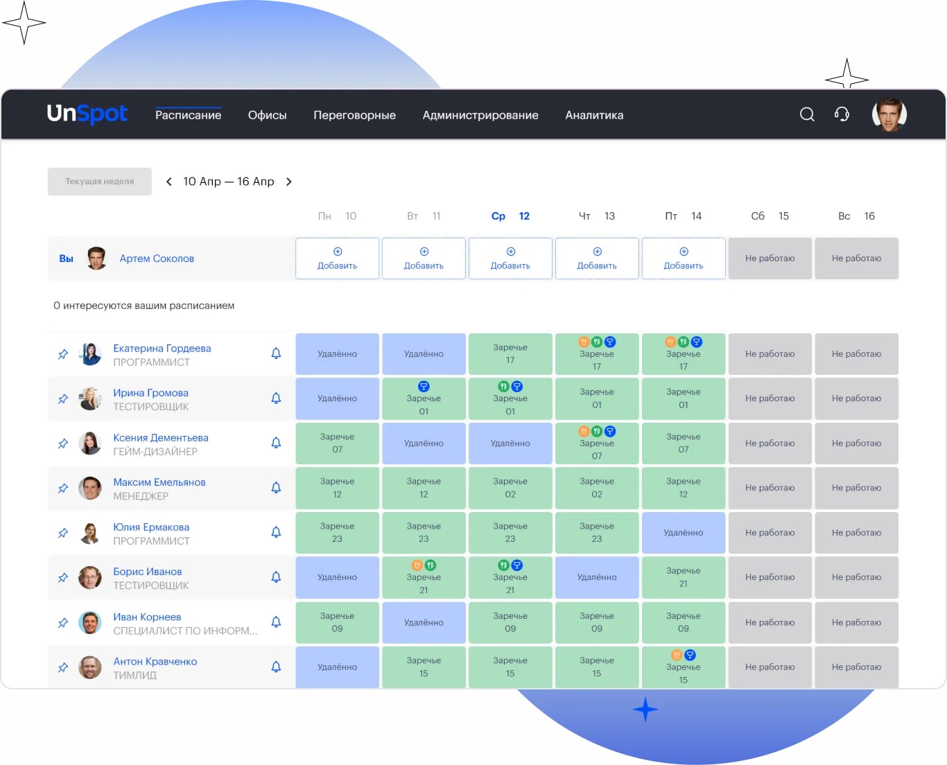Pin Екатерина Гордеева row
This screenshot has width=947, height=765.
[63, 354]
